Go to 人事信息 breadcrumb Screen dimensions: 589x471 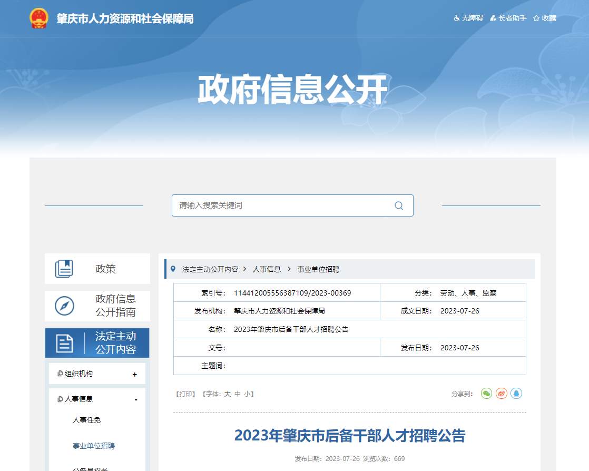(x=267, y=269)
